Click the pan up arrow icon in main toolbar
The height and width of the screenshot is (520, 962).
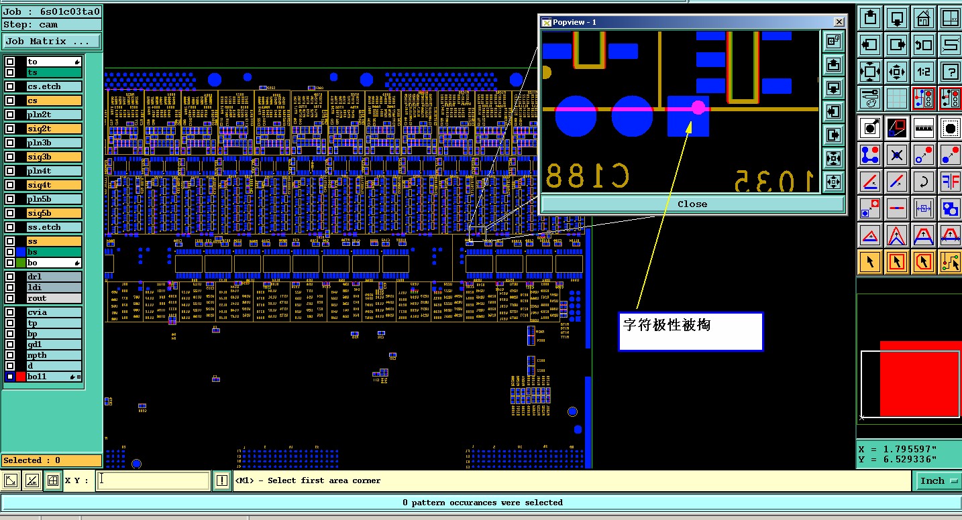tap(869, 18)
